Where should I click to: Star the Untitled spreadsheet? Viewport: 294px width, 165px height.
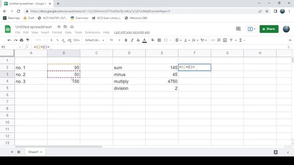point(59,27)
